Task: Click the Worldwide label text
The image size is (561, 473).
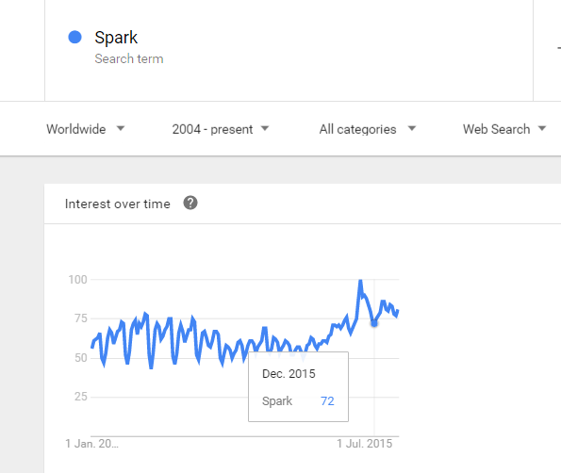Action: tap(76, 129)
